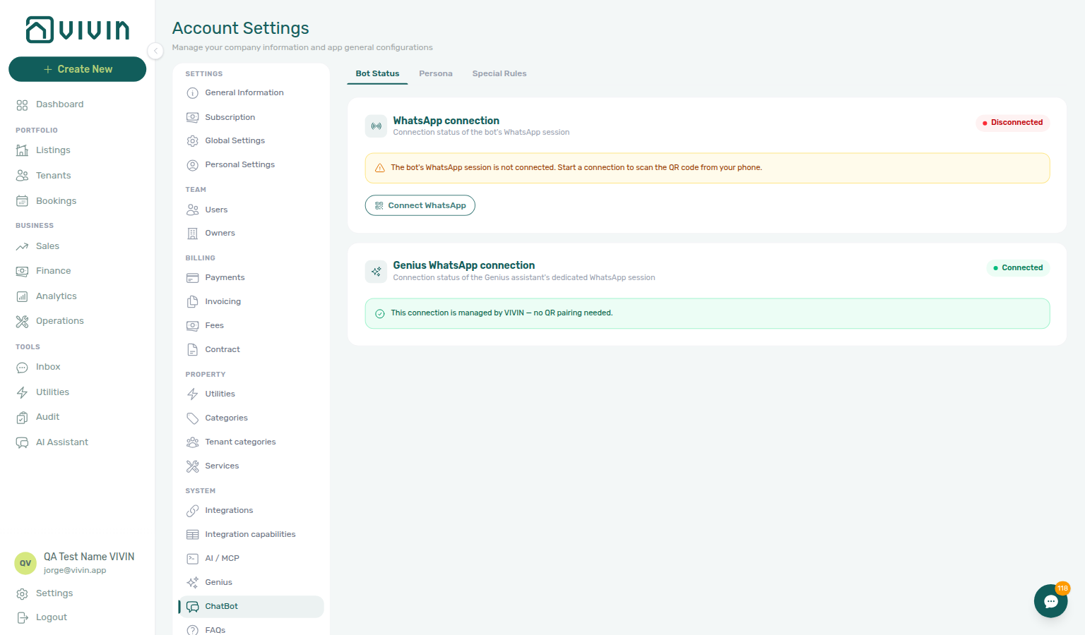Click the Invoicing document icon
Screen dimensions: 1085x635
point(192,302)
